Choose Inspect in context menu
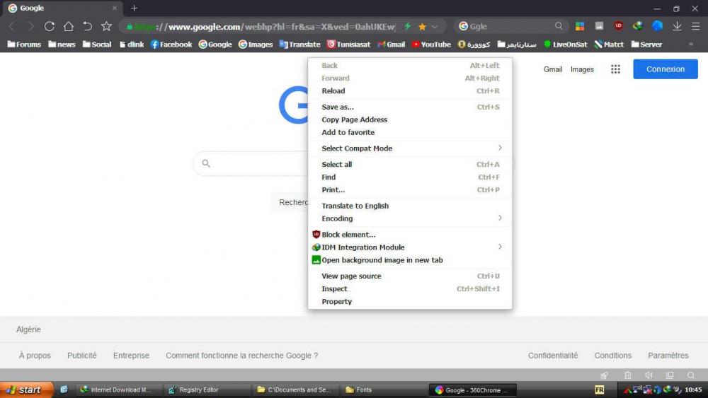The width and height of the screenshot is (708, 398). (410, 289)
